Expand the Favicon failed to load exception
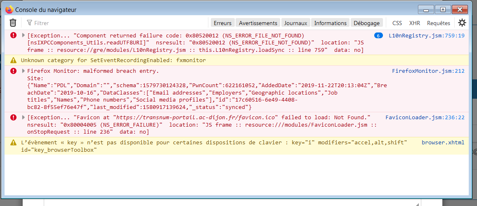 [x=24, y=118]
